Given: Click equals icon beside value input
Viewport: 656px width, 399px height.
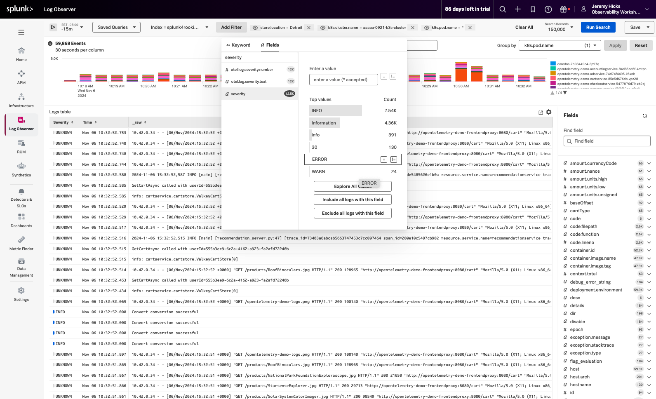Looking at the screenshot, I should [x=383, y=76].
